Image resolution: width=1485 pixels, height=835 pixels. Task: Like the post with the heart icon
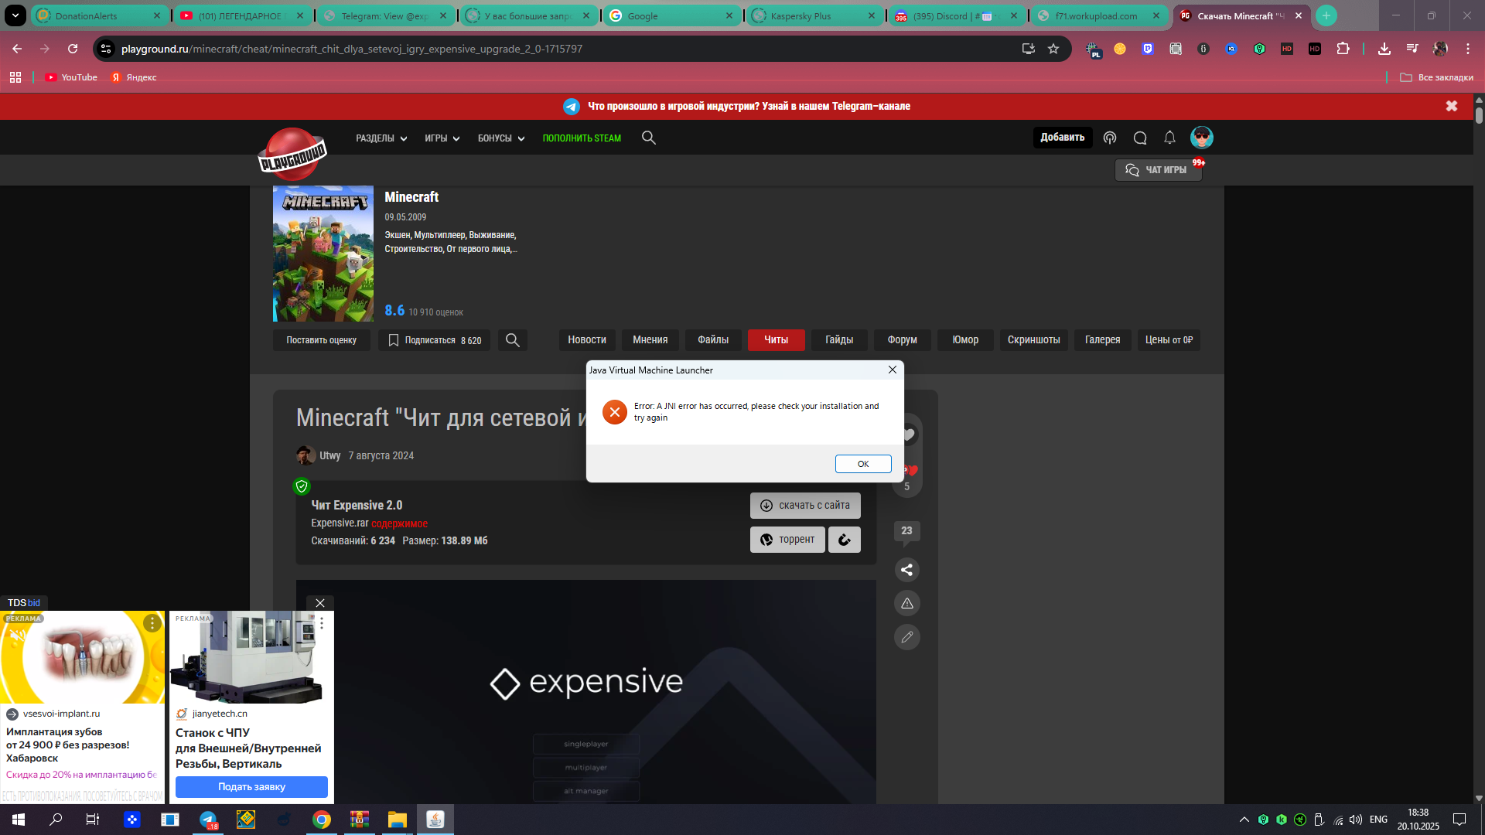pyautogui.click(x=909, y=435)
